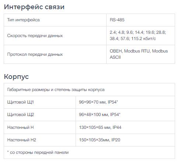This screenshot has width=181, height=163.
Task: Click the RS-485 value cell
Action: (x=140, y=20)
